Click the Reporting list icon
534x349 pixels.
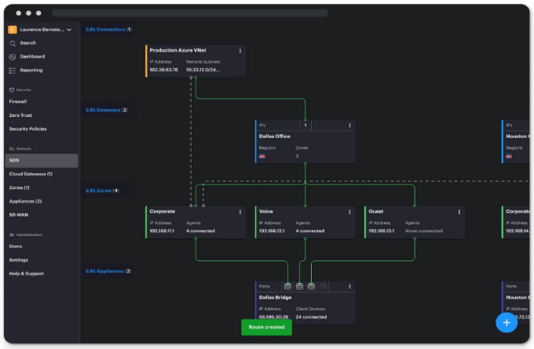[x=13, y=71]
